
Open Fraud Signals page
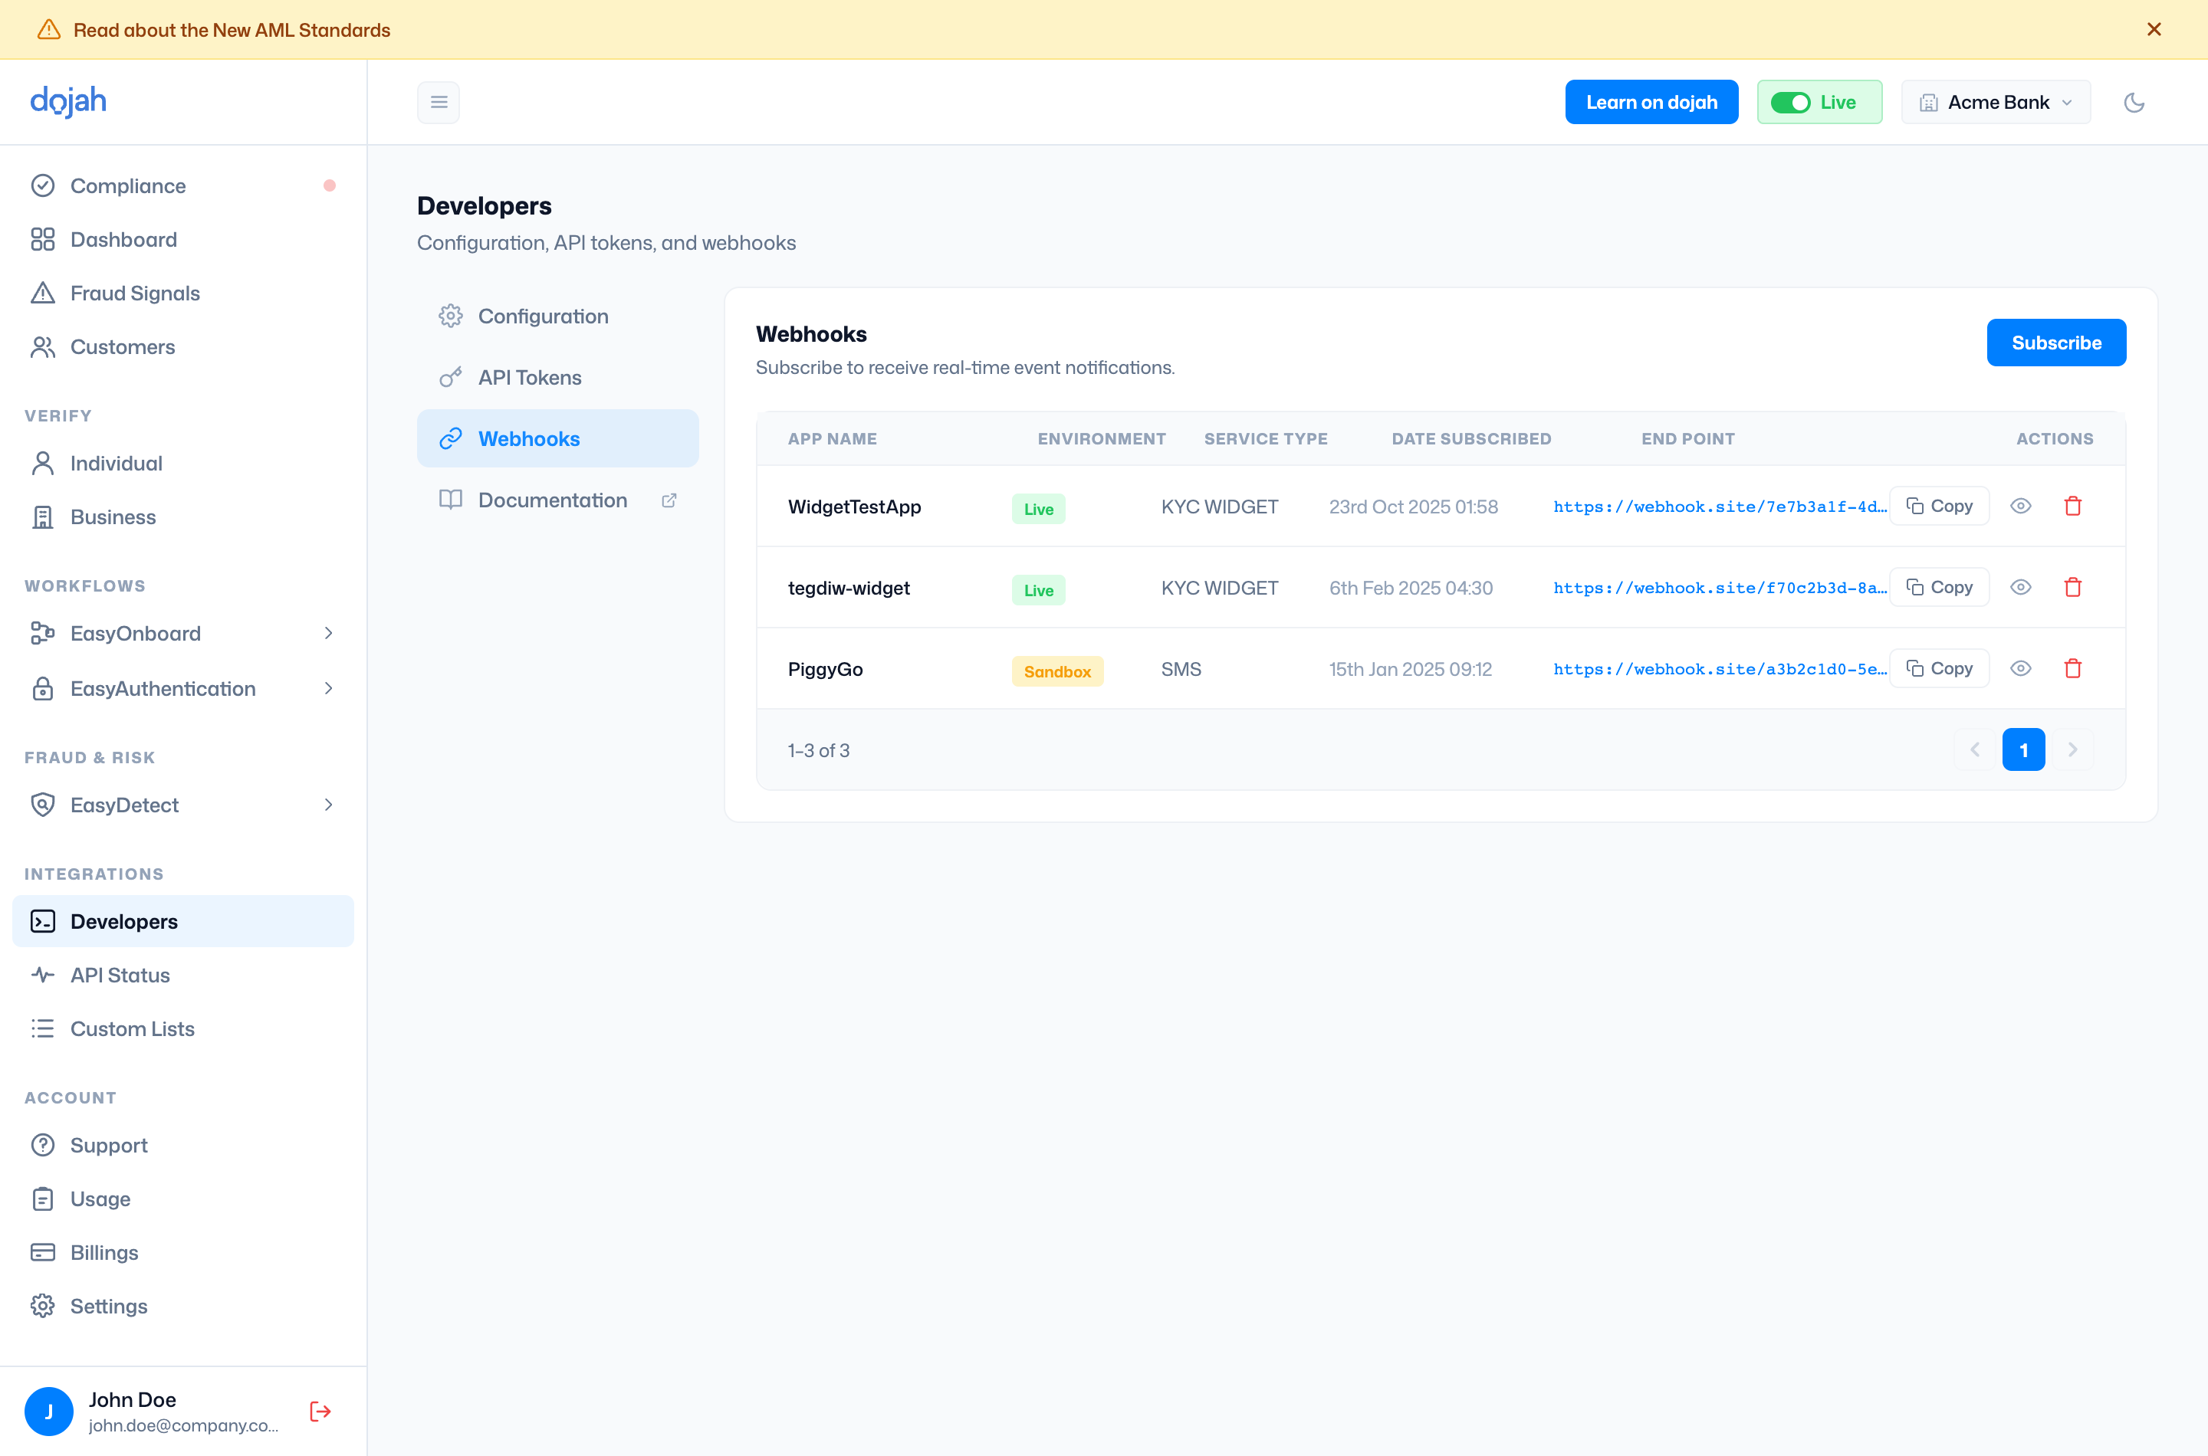[x=183, y=293]
